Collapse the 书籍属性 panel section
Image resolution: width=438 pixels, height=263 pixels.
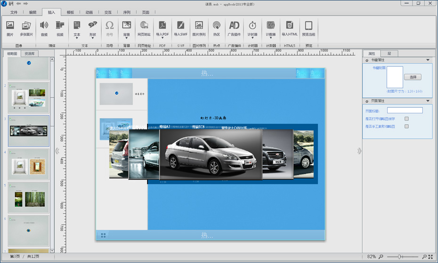tap(428, 60)
